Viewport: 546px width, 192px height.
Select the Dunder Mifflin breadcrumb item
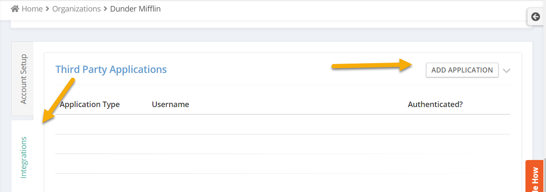(135, 9)
